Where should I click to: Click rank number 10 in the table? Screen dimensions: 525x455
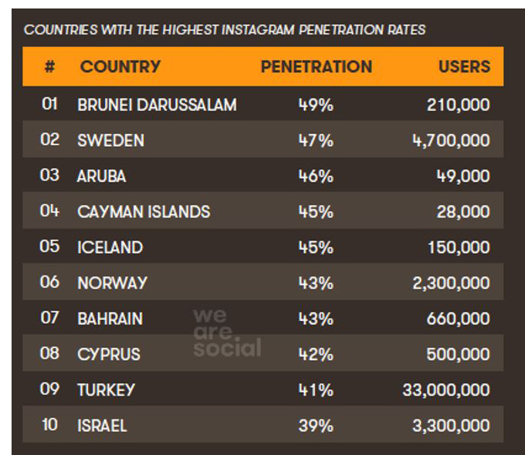50,425
